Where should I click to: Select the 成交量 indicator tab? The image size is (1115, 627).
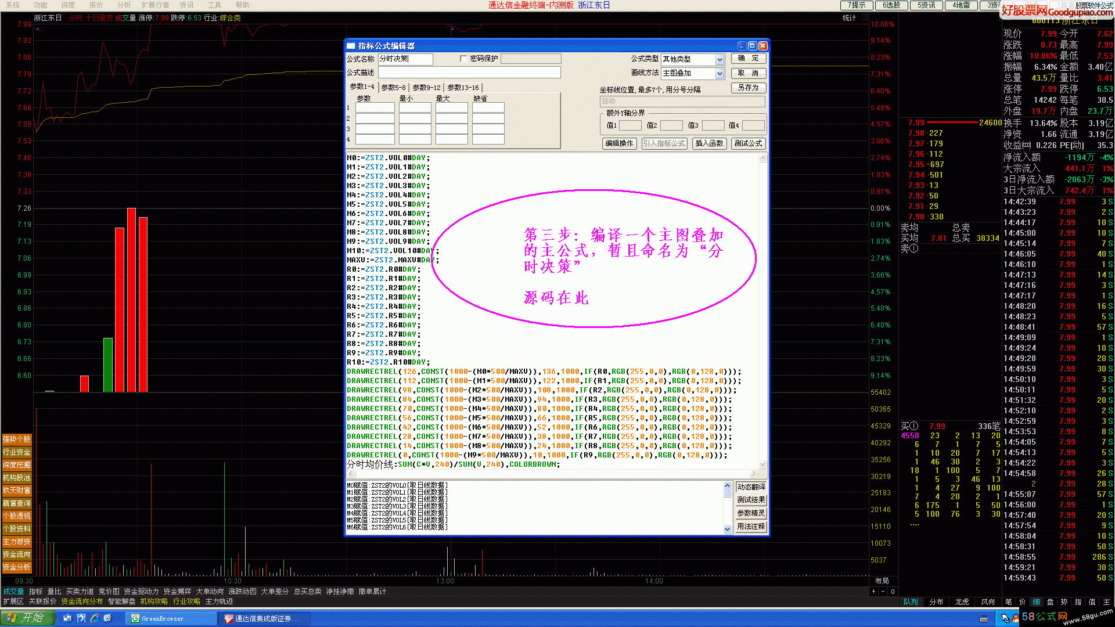tap(13, 592)
